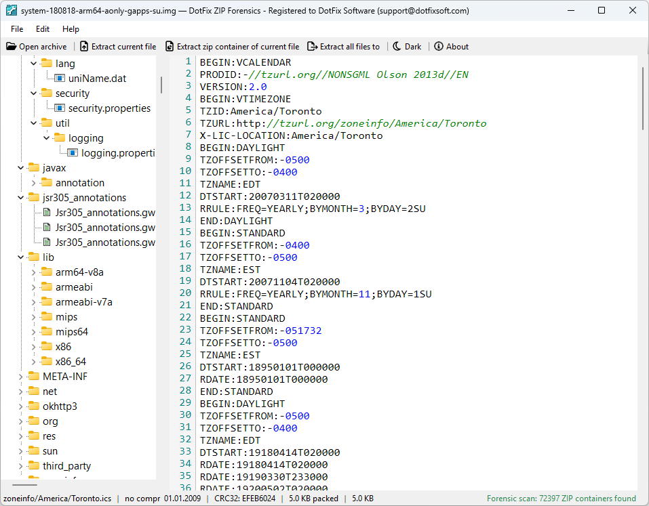The image size is (649, 506).
Task: Click Extract current file label
Action: click(x=123, y=47)
